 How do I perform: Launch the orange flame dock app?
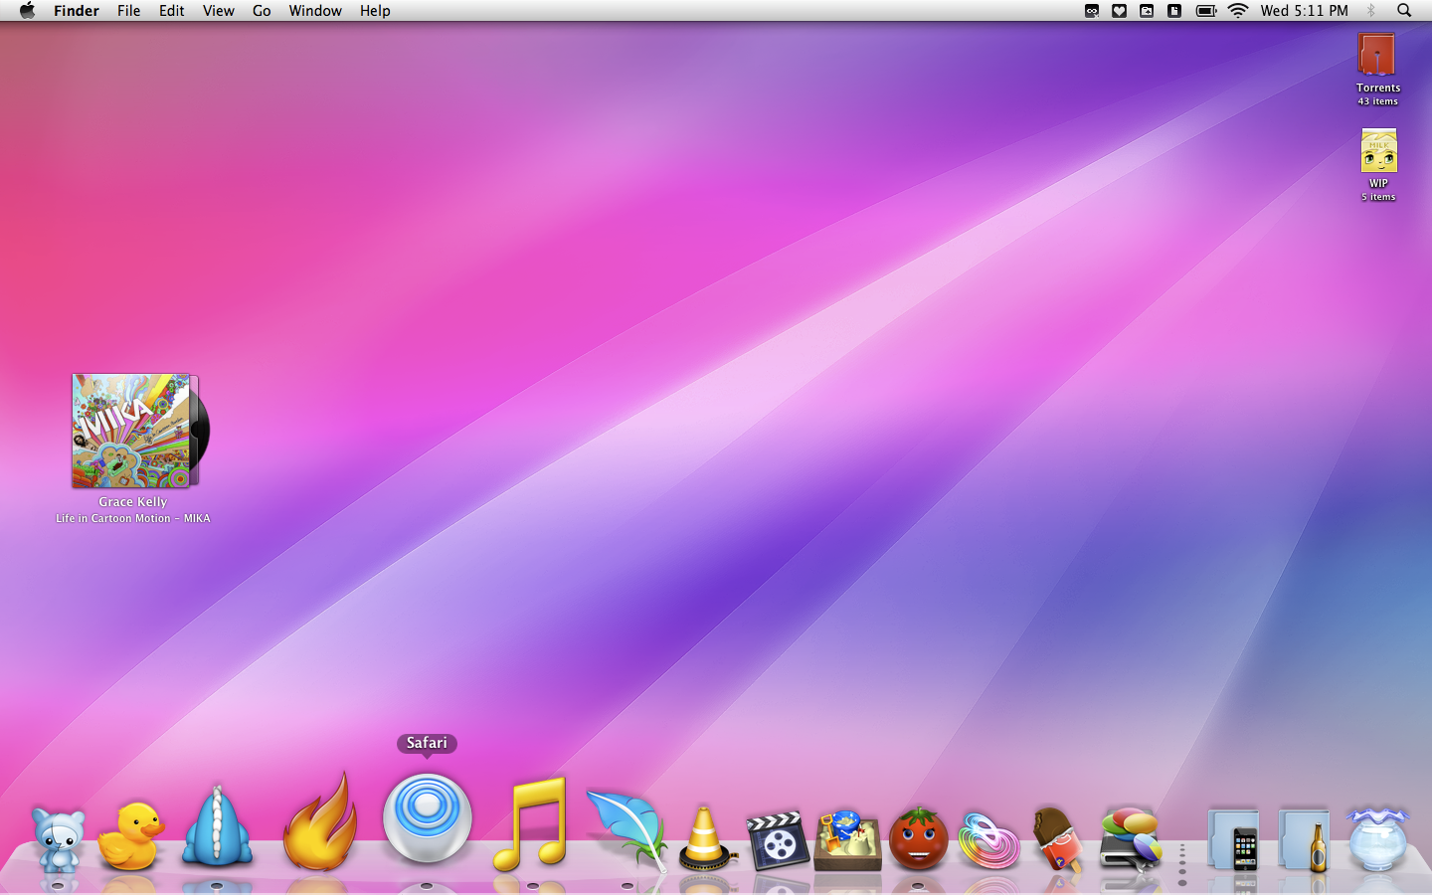320,821
